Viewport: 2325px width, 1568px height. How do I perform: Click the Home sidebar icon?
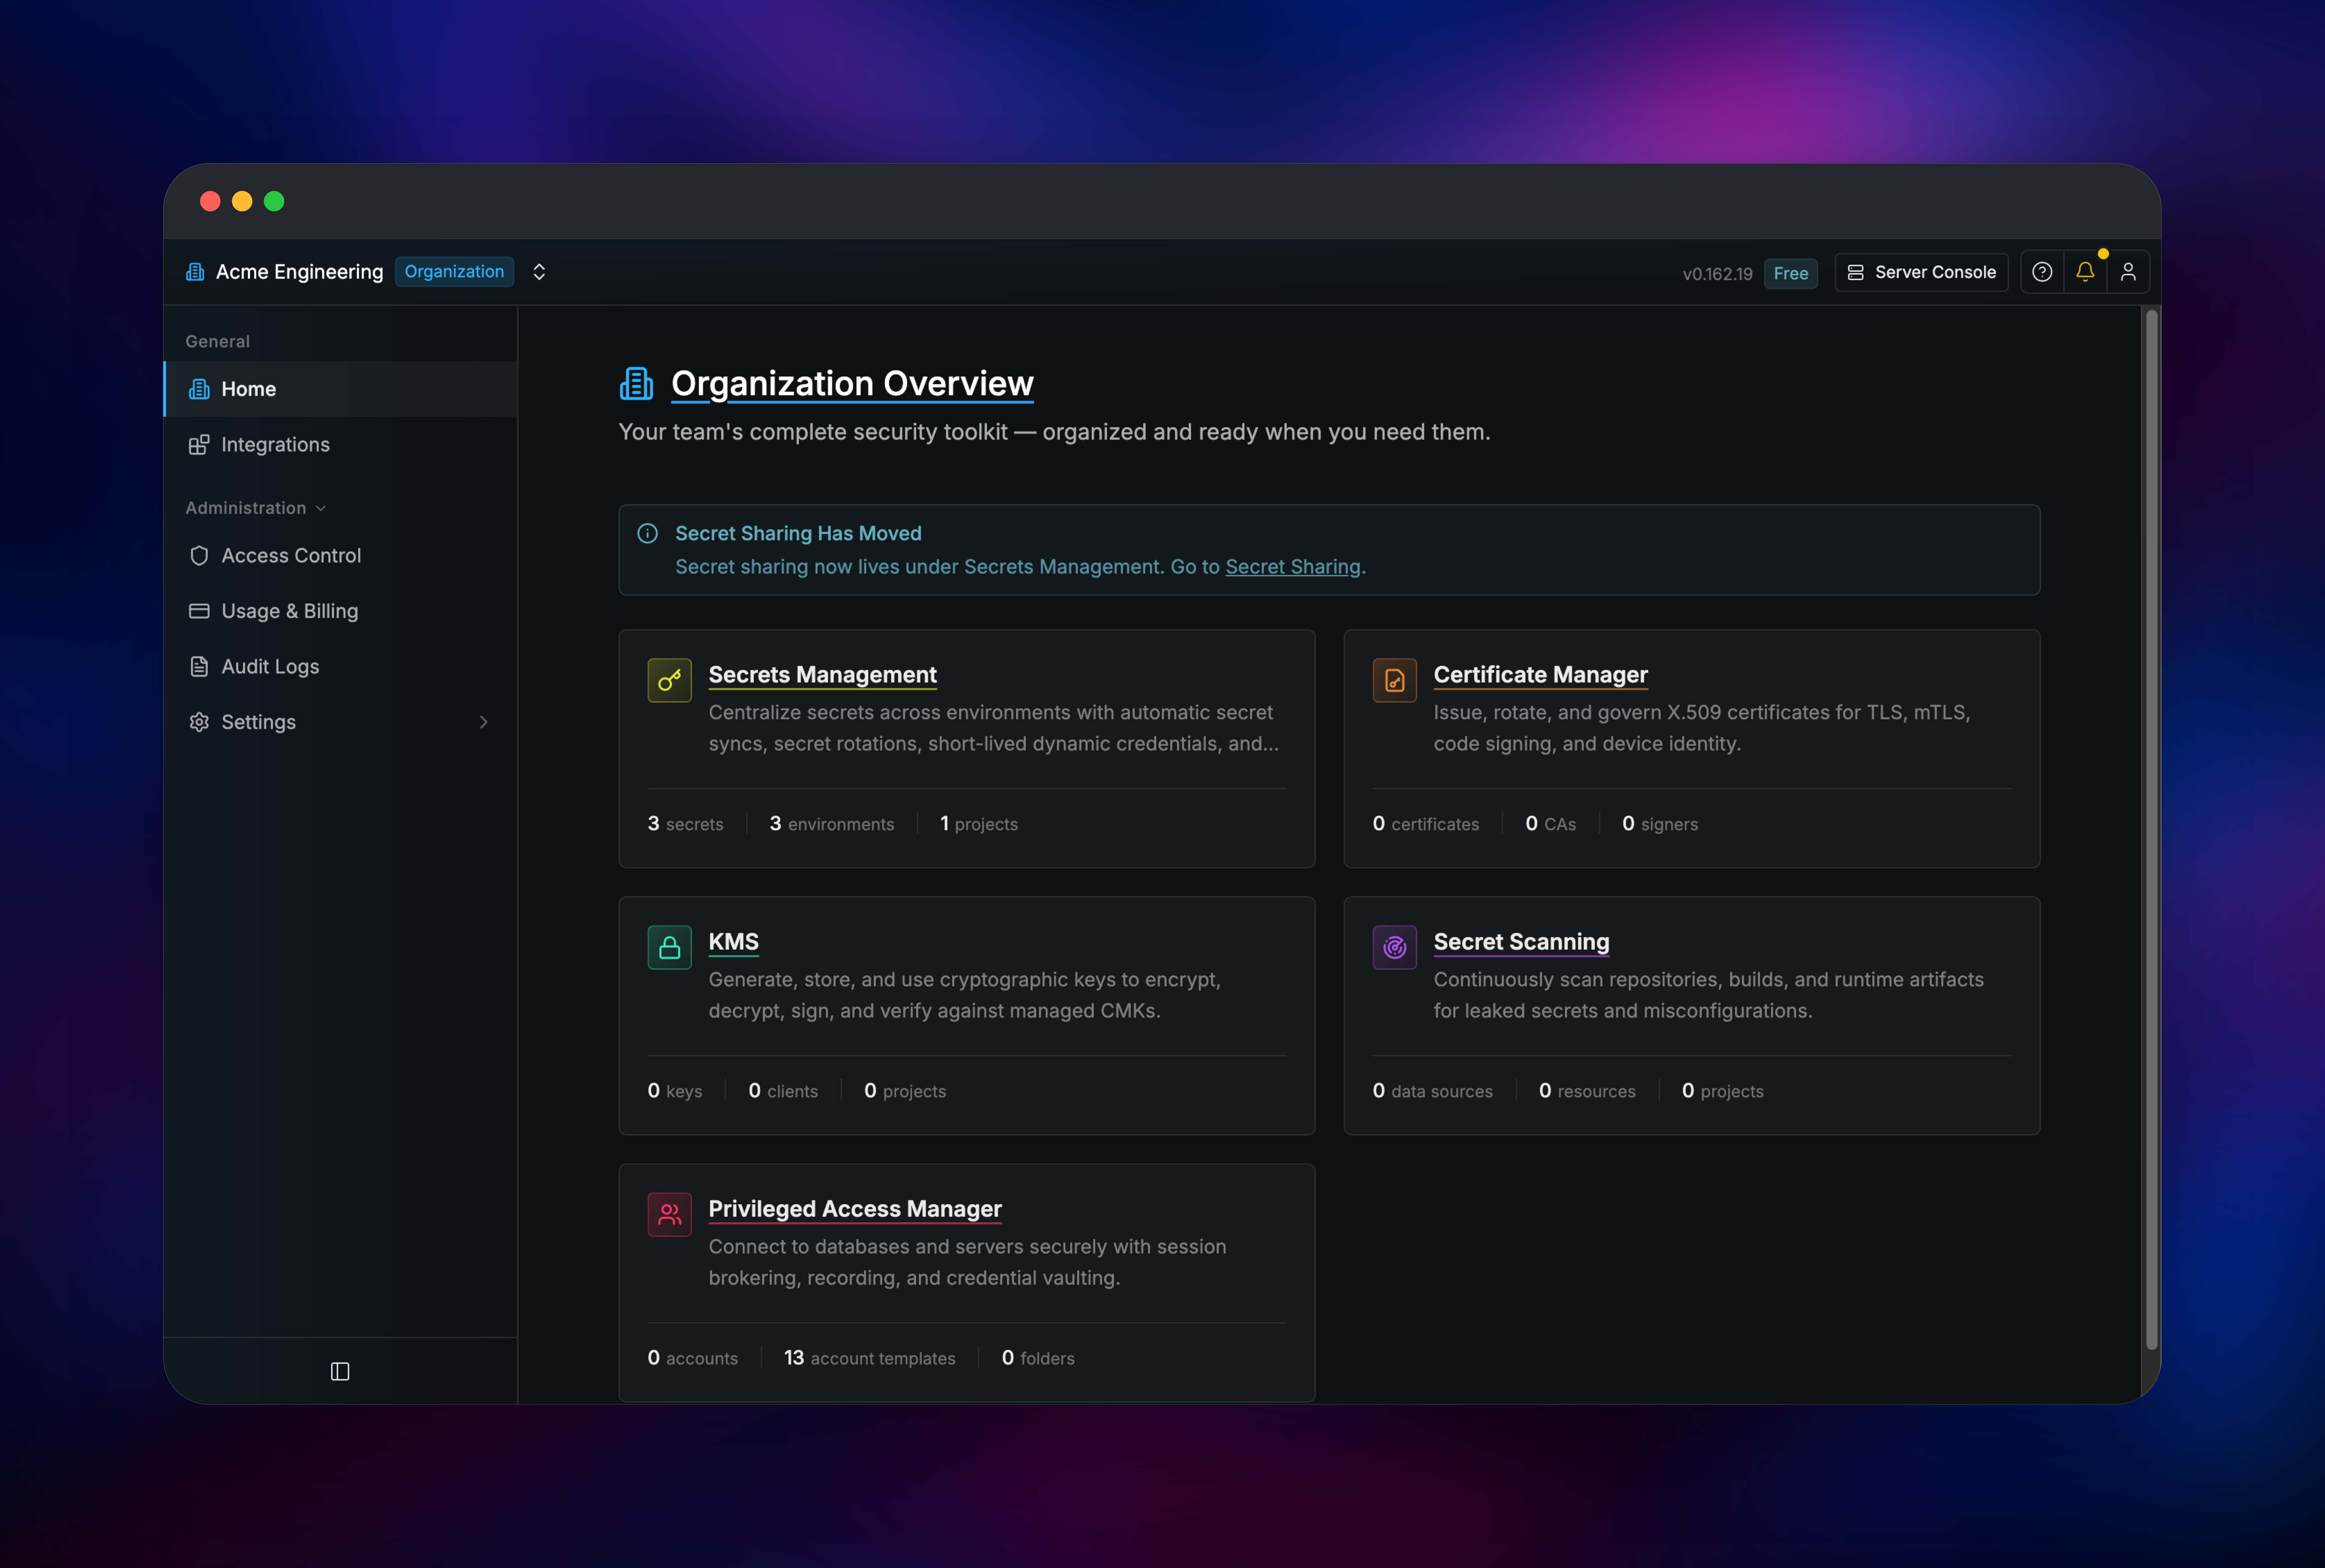[x=199, y=389]
